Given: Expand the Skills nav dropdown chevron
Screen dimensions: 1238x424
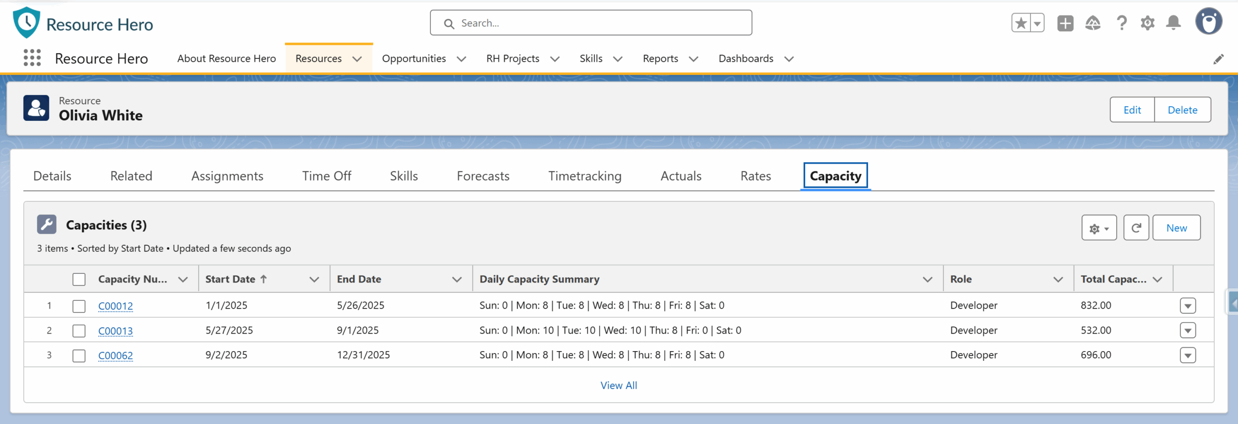Looking at the screenshot, I should pyautogui.click(x=618, y=59).
